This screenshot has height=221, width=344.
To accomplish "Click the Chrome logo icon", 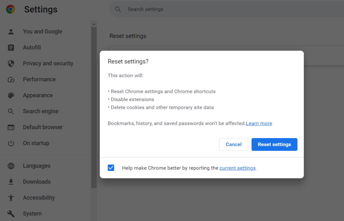I will pos(10,9).
